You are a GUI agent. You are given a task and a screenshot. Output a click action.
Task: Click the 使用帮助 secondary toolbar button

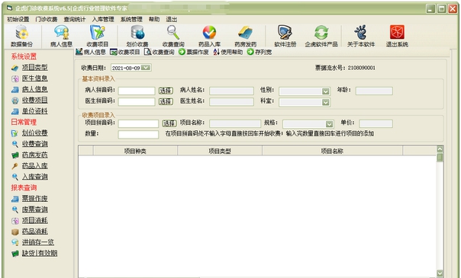coord(228,53)
